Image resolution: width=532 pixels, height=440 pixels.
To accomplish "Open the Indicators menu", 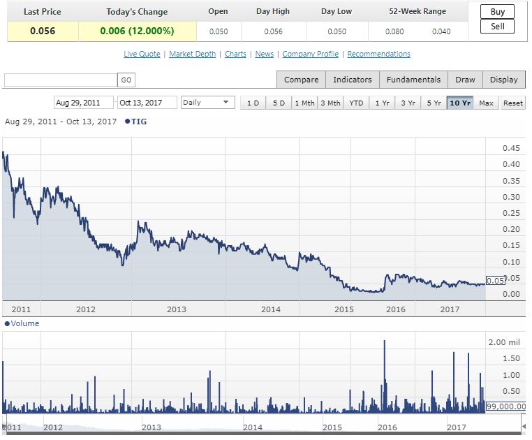I will click(353, 80).
